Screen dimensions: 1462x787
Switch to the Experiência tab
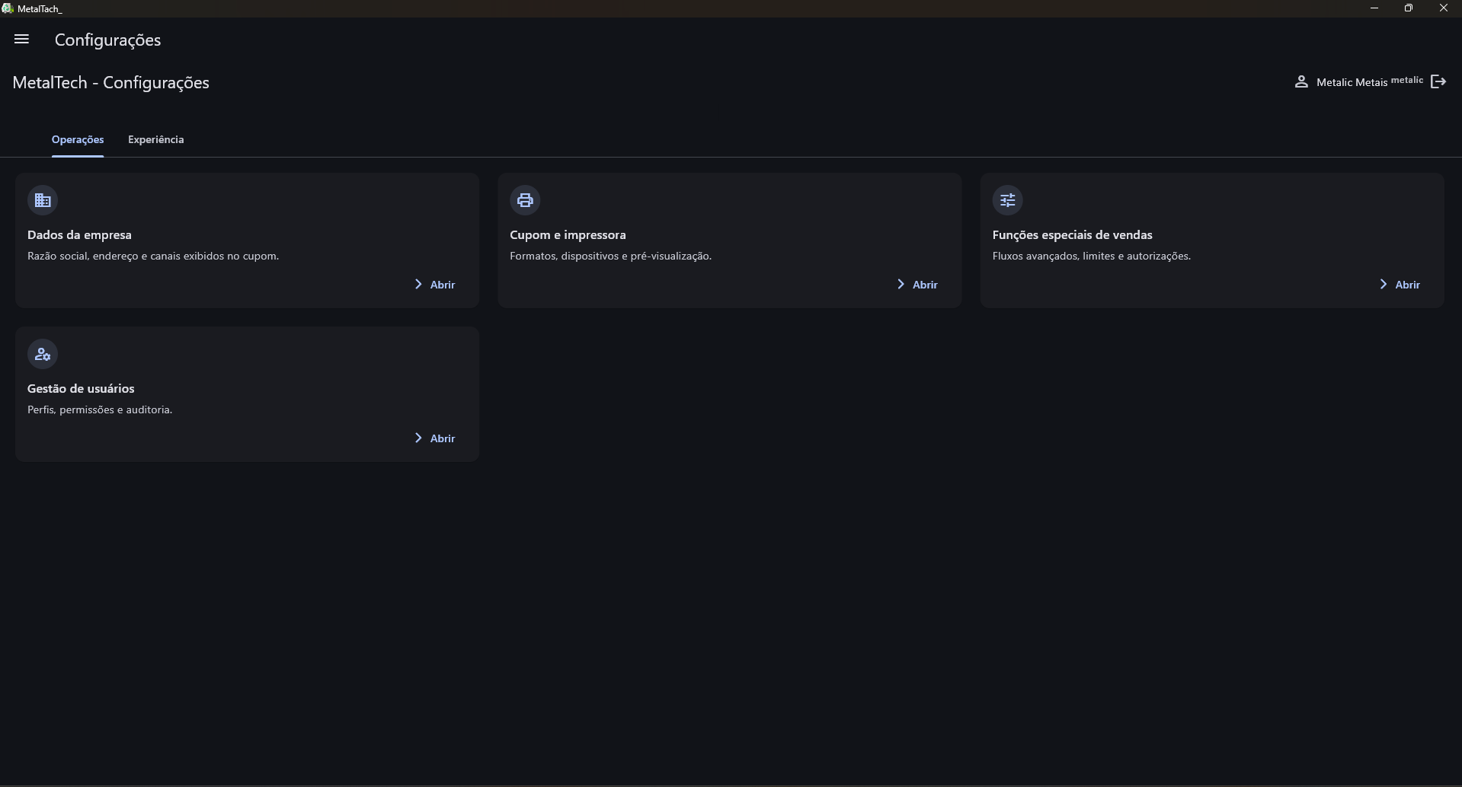pos(155,140)
